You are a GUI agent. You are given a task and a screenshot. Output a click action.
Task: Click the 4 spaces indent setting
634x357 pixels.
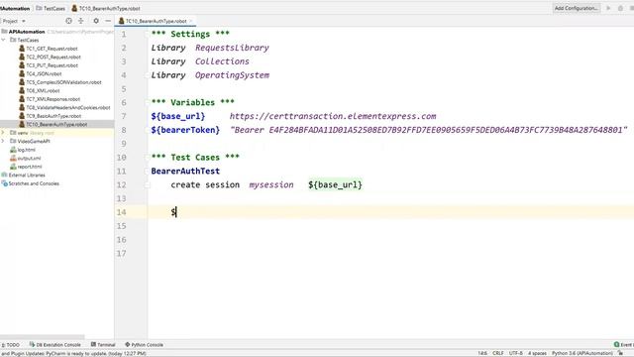pos(537,353)
